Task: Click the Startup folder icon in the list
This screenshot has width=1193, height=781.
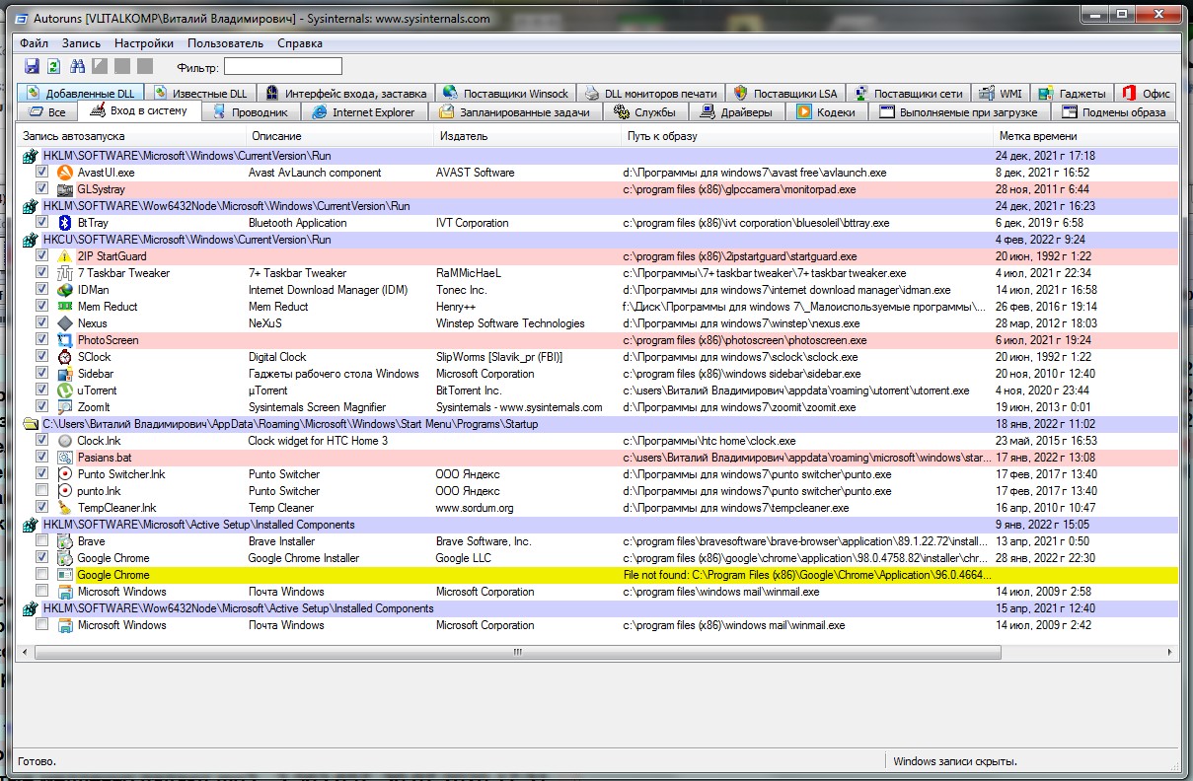Action: click(31, 424)
